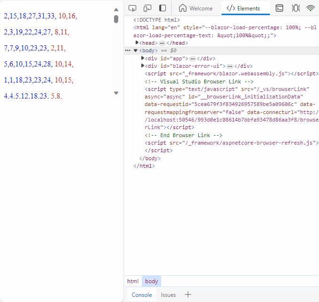Open the Network wifi icon tool

(311, 8)
